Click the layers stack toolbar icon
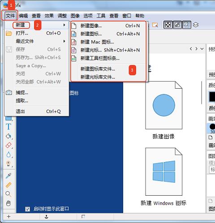 (x=196, y=25)
